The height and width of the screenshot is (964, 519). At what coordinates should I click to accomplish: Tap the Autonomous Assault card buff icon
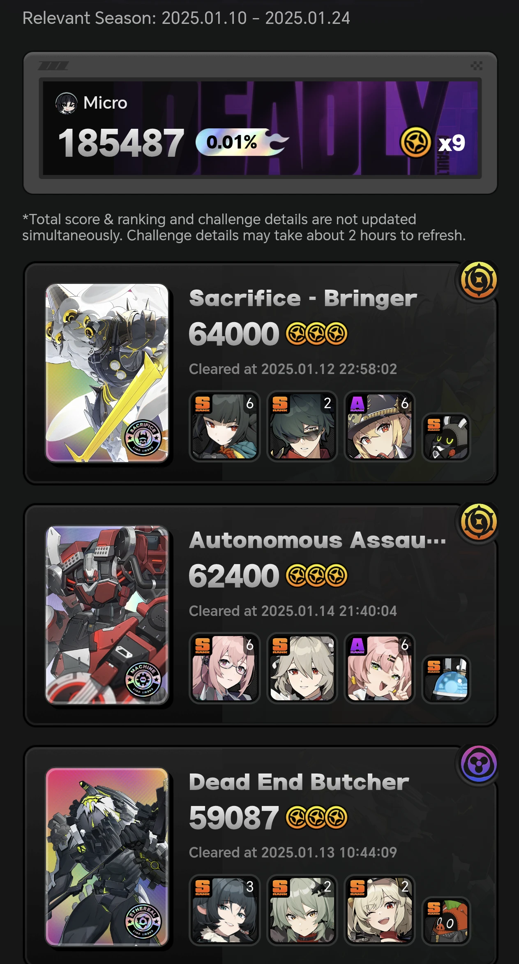click(478, 522)
